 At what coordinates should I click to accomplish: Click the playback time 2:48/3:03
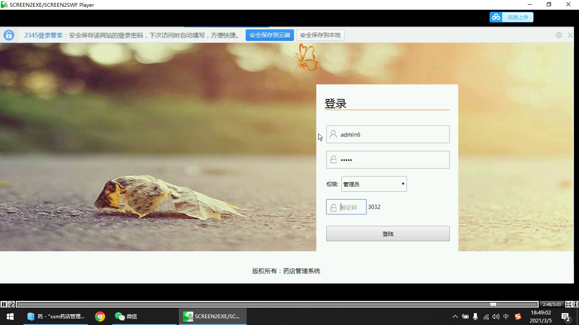click(x=552, y=304)
